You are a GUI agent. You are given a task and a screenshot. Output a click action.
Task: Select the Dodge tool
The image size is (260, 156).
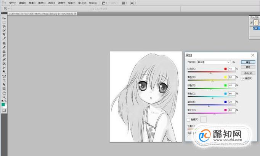[x=4, y=72]
